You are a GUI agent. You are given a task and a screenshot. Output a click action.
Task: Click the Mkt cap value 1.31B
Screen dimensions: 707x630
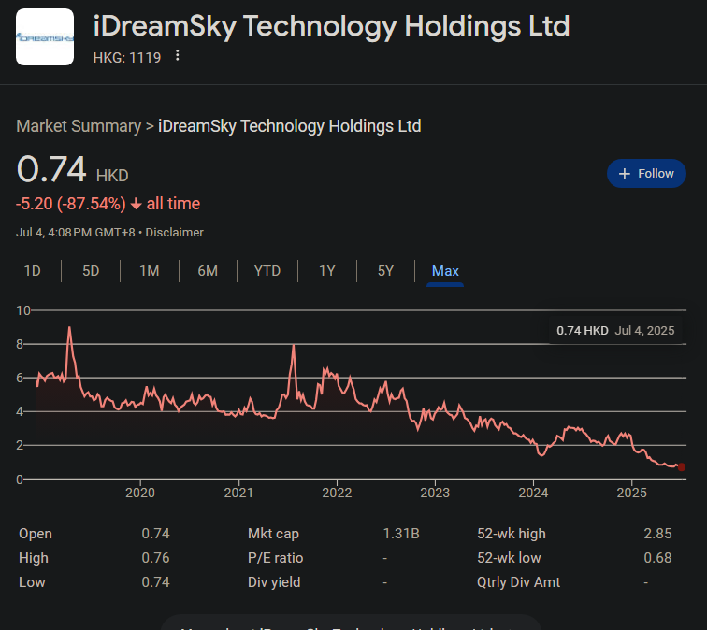[x=401, y=534]
